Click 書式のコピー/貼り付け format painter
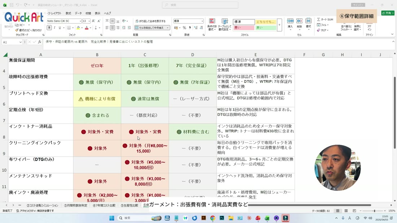The image size is (397, 223). point(28,30)
